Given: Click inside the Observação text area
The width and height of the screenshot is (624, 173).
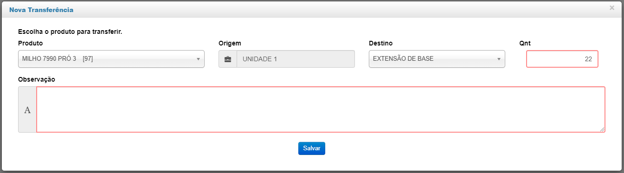Looking at the screenshot, I should coord(321,109).
